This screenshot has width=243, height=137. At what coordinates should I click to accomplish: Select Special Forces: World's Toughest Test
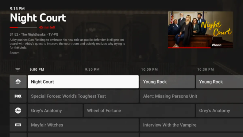(83, 96)
